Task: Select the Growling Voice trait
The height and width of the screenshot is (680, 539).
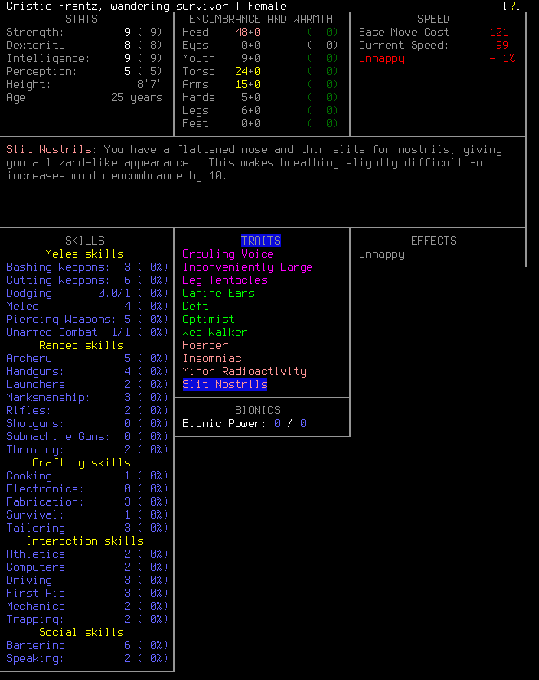Action: [x=228, y=254]
